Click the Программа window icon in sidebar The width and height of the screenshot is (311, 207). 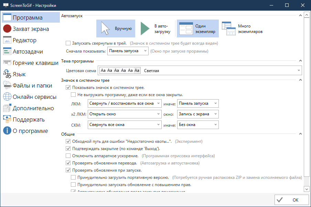pyautogui.click(x=7, y=17)
